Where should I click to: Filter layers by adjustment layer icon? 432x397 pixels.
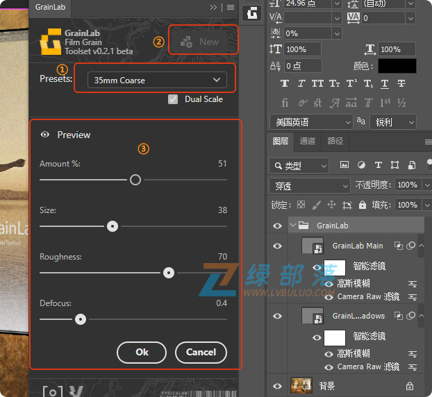361,165
